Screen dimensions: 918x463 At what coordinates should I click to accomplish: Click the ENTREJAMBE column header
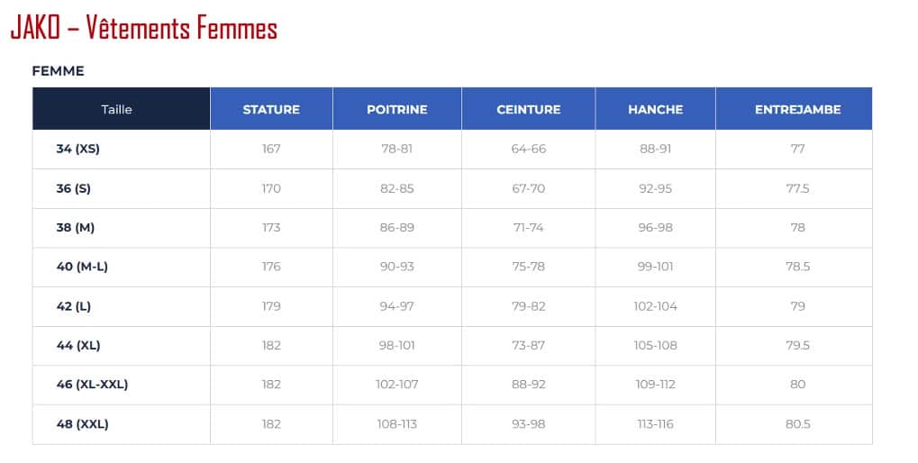[794, 109]
